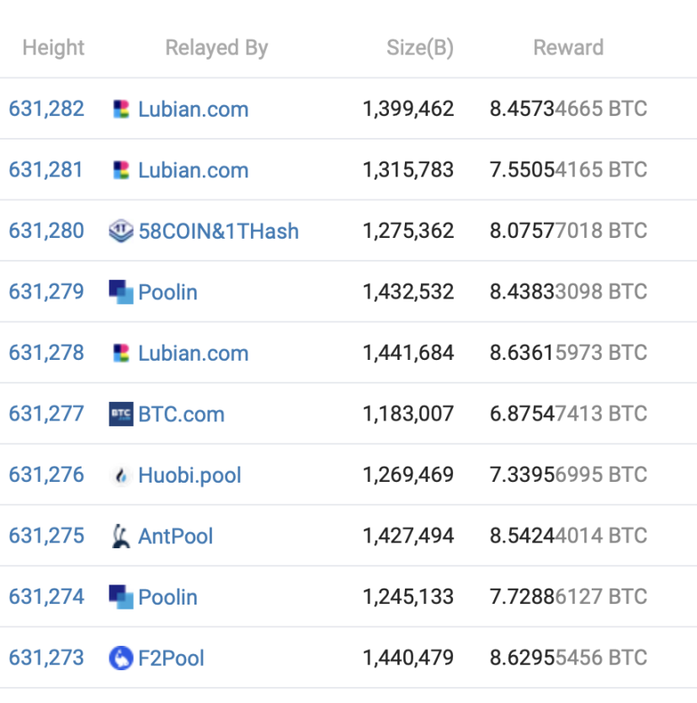697x703 pixels.
Task: Click the Reward column header
Action: [568, 48]
